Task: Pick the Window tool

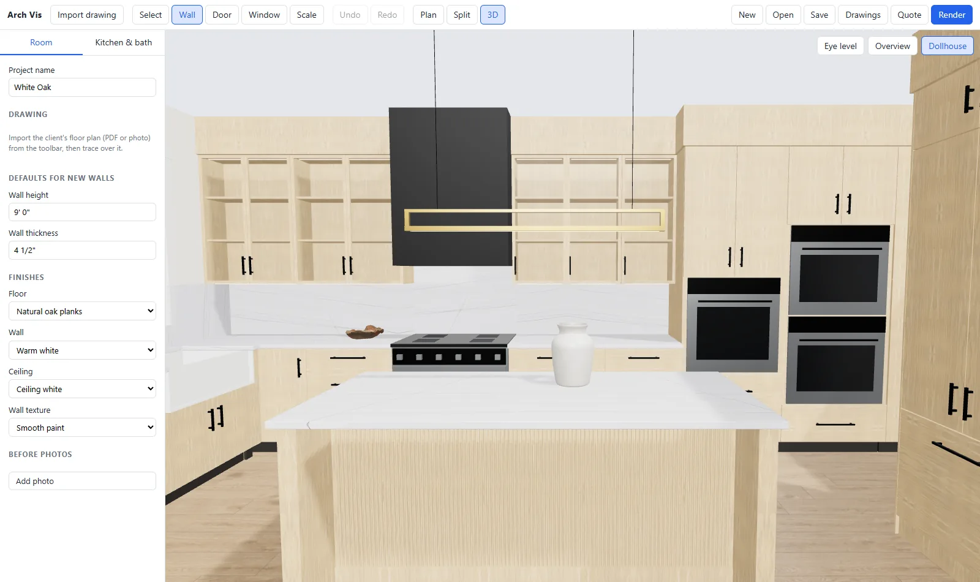Action: [x=264, y=15]
